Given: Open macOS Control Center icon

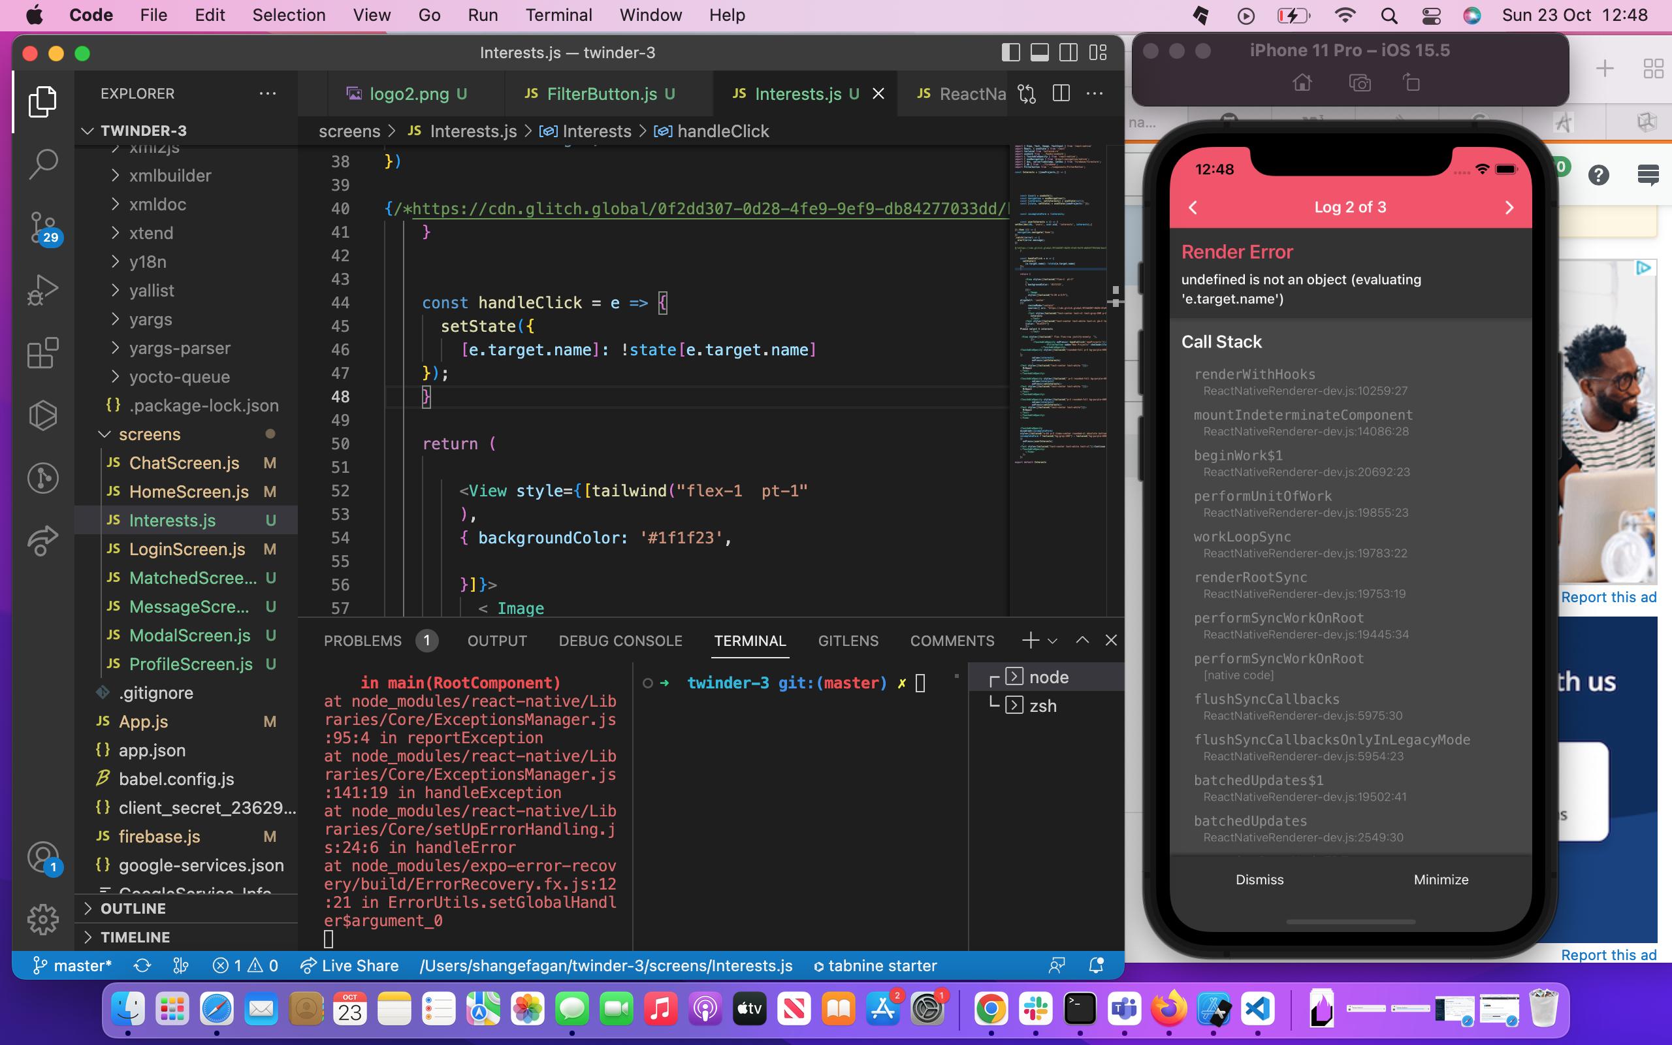Looking at the screenshot, I should point(1432,15).
